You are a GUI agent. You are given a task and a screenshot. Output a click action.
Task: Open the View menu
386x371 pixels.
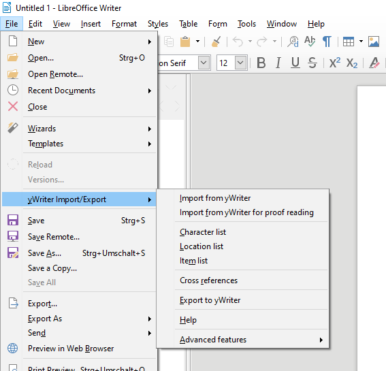(61, 24)
